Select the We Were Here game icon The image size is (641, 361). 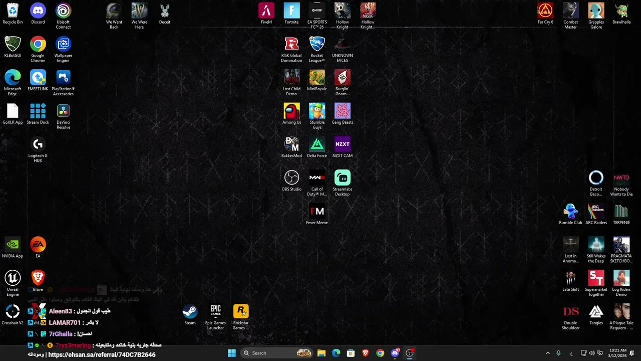point(139,16)
